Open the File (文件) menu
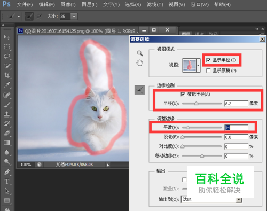Viewport: 267px width, 211px height. [25, 4]
